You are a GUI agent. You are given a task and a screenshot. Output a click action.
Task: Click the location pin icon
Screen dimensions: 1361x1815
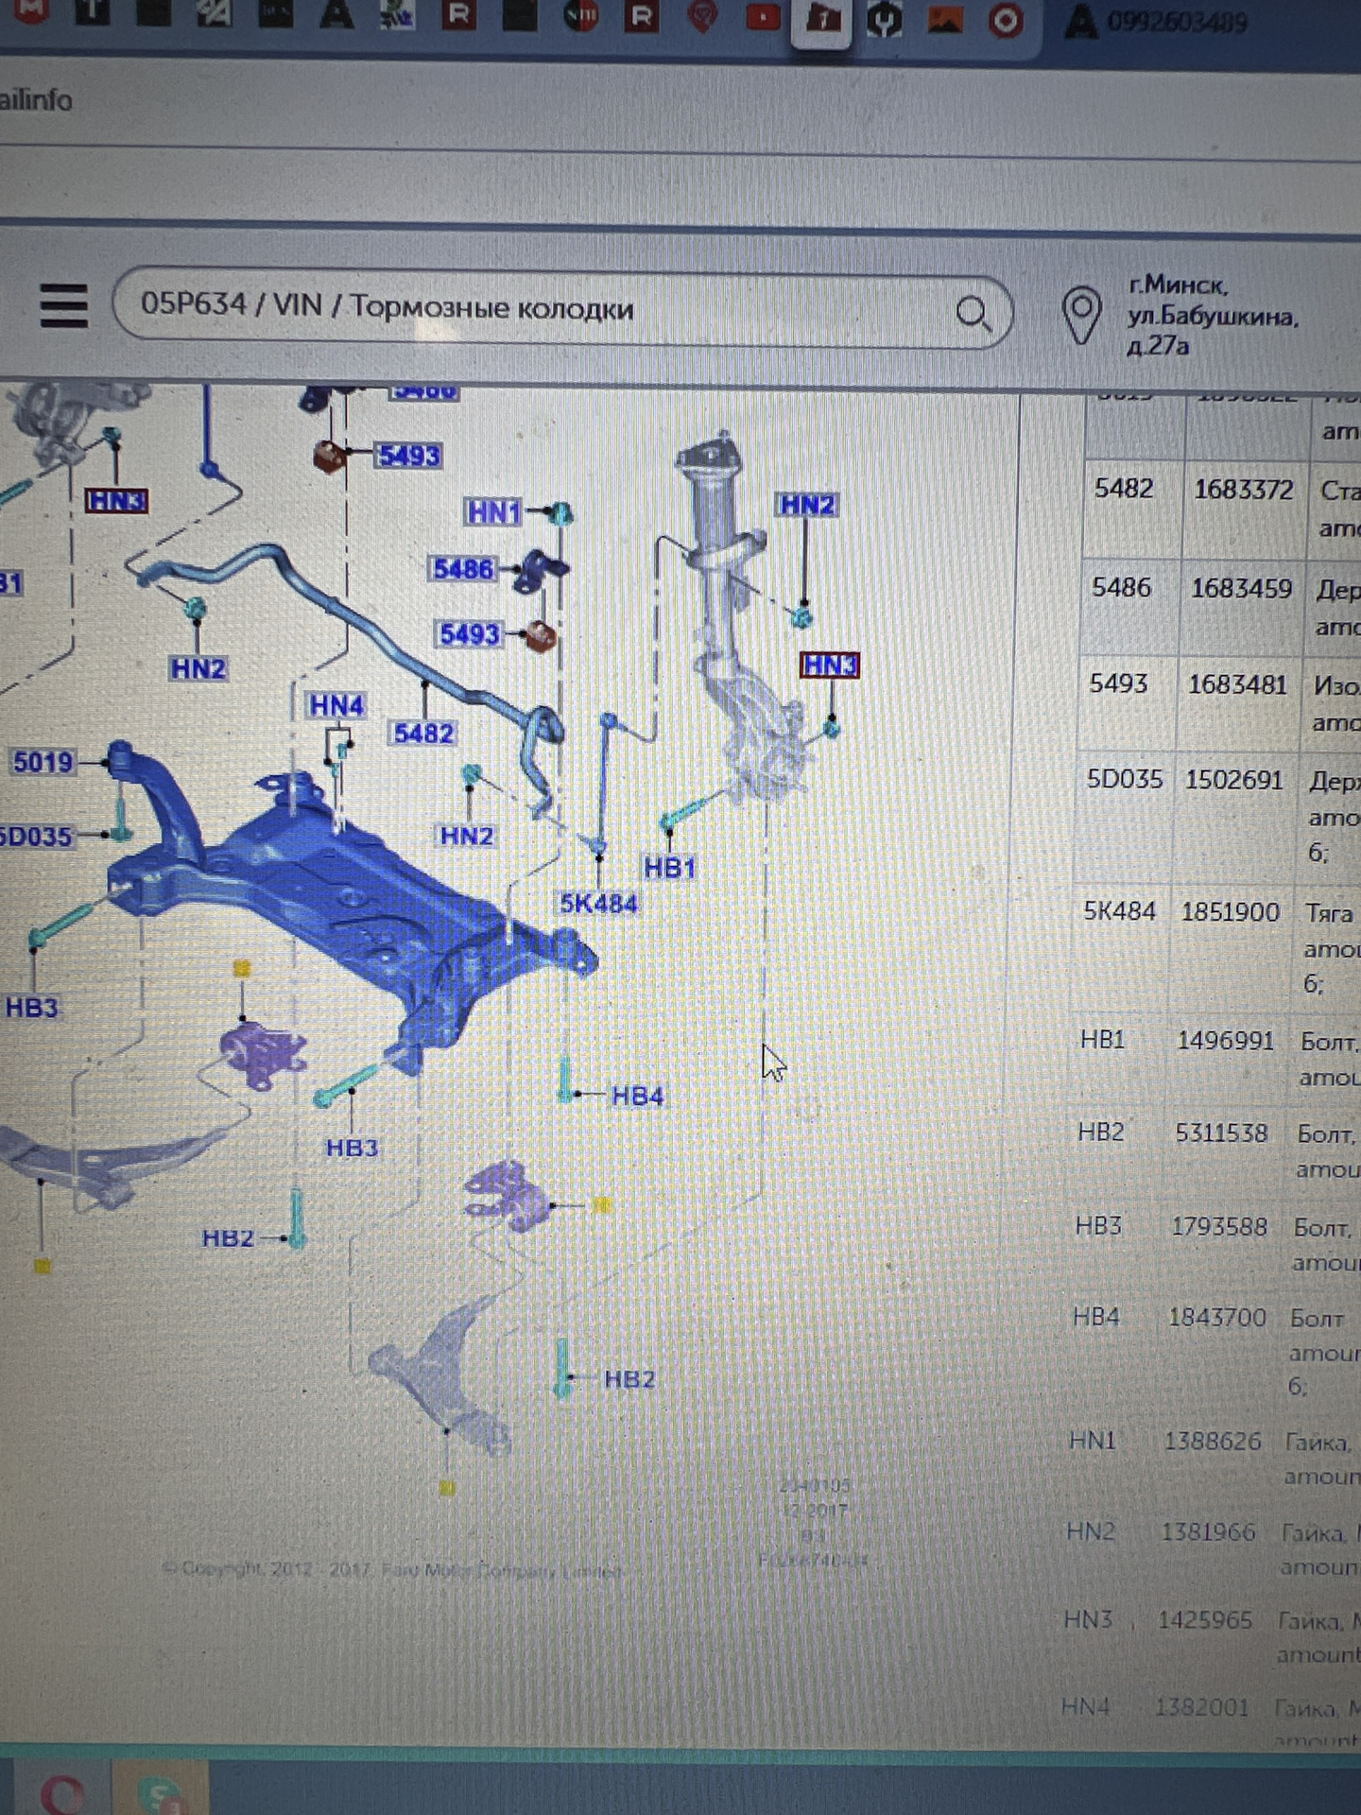(x=1081, y=315)
